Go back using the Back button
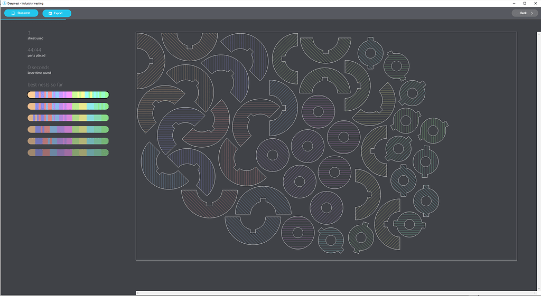 coord(524,13)
